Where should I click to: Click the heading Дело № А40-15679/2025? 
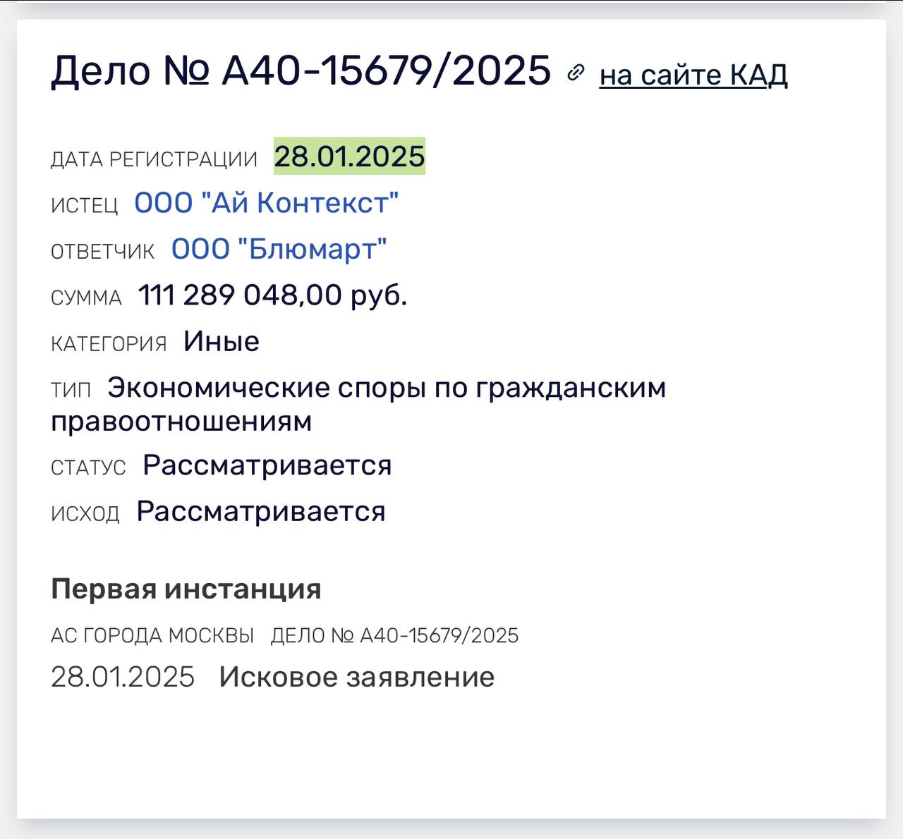tap(301, 71)
